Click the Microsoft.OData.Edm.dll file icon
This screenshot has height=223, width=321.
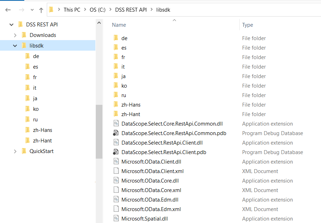(116, 199)
